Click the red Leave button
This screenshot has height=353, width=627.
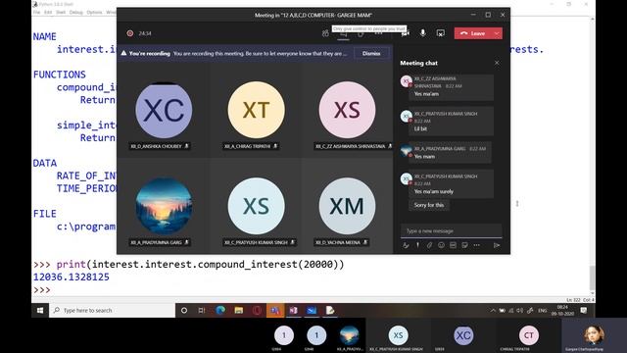474,33
